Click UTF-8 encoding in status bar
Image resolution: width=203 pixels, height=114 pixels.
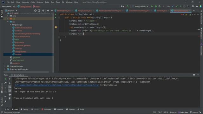coord(166,112)
